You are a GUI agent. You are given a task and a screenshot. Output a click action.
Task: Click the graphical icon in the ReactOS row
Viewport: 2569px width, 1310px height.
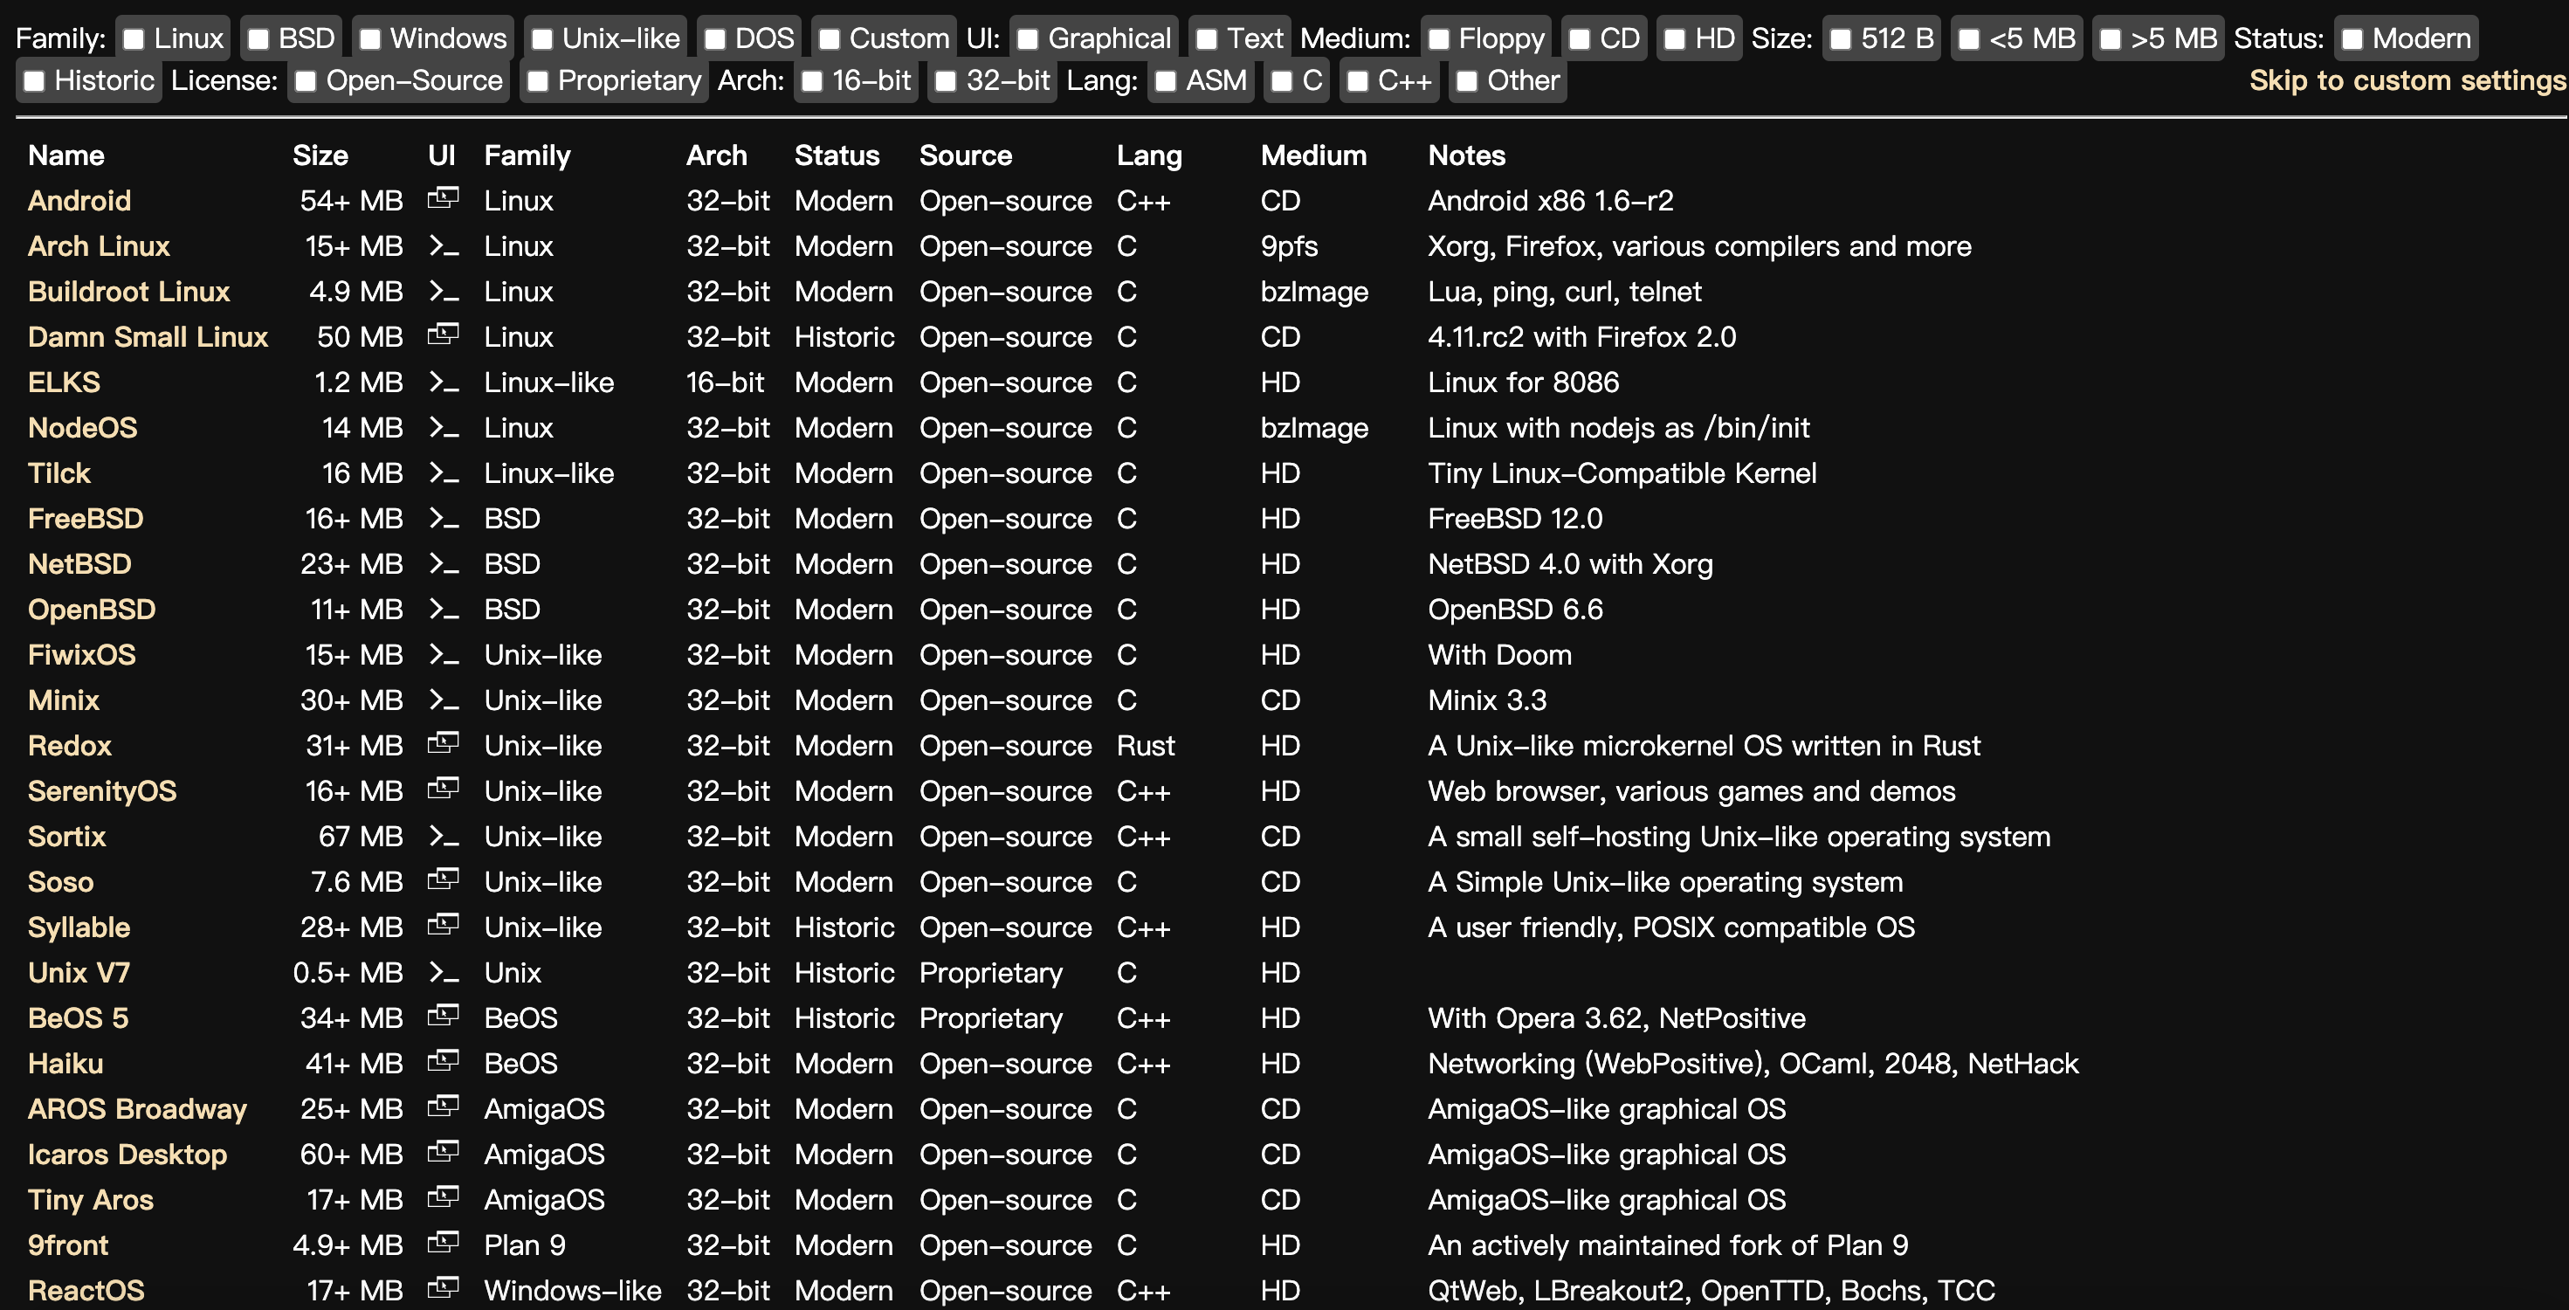(x=443, y=1288)
